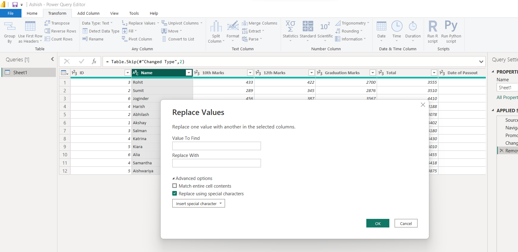518x252 pixels.
Task: Run R script from ribbon
Action: [433, 27]
